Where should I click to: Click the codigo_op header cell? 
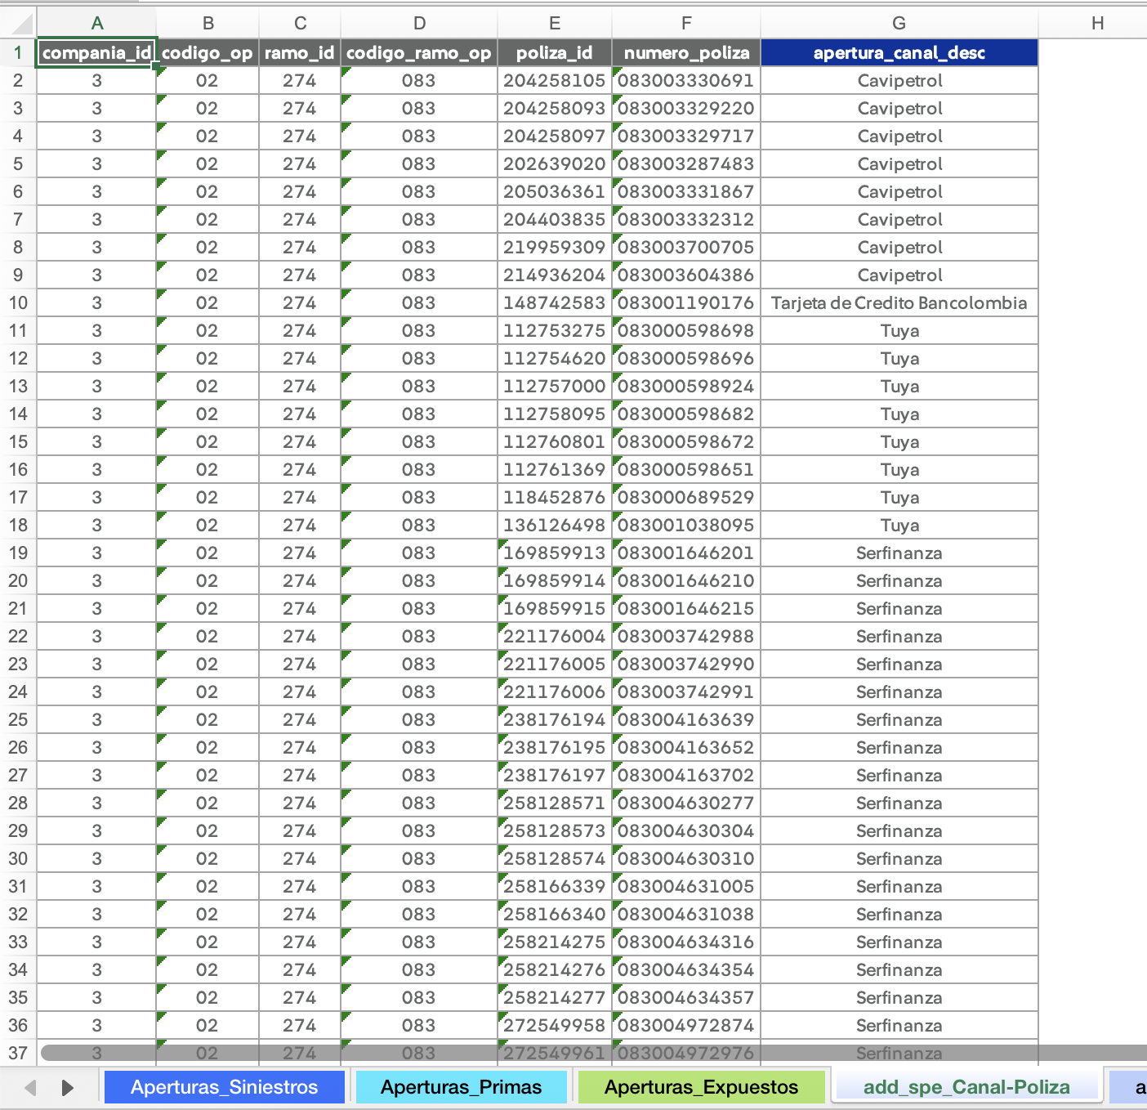point(208,53)
